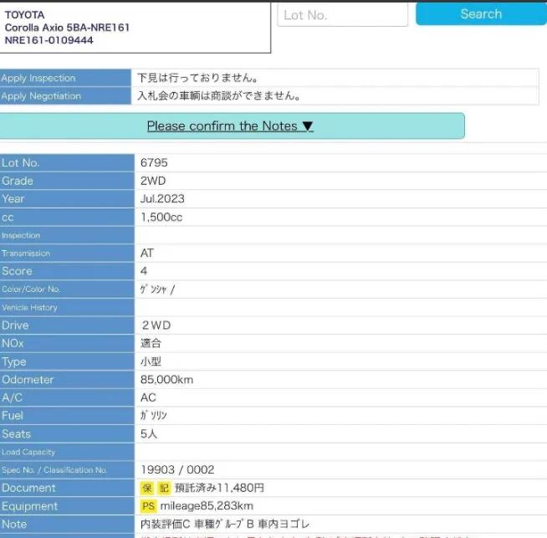Select Corolla Axio 5BA-NRE161 model text
The image size is (547, 538).
tap(67, 28)
